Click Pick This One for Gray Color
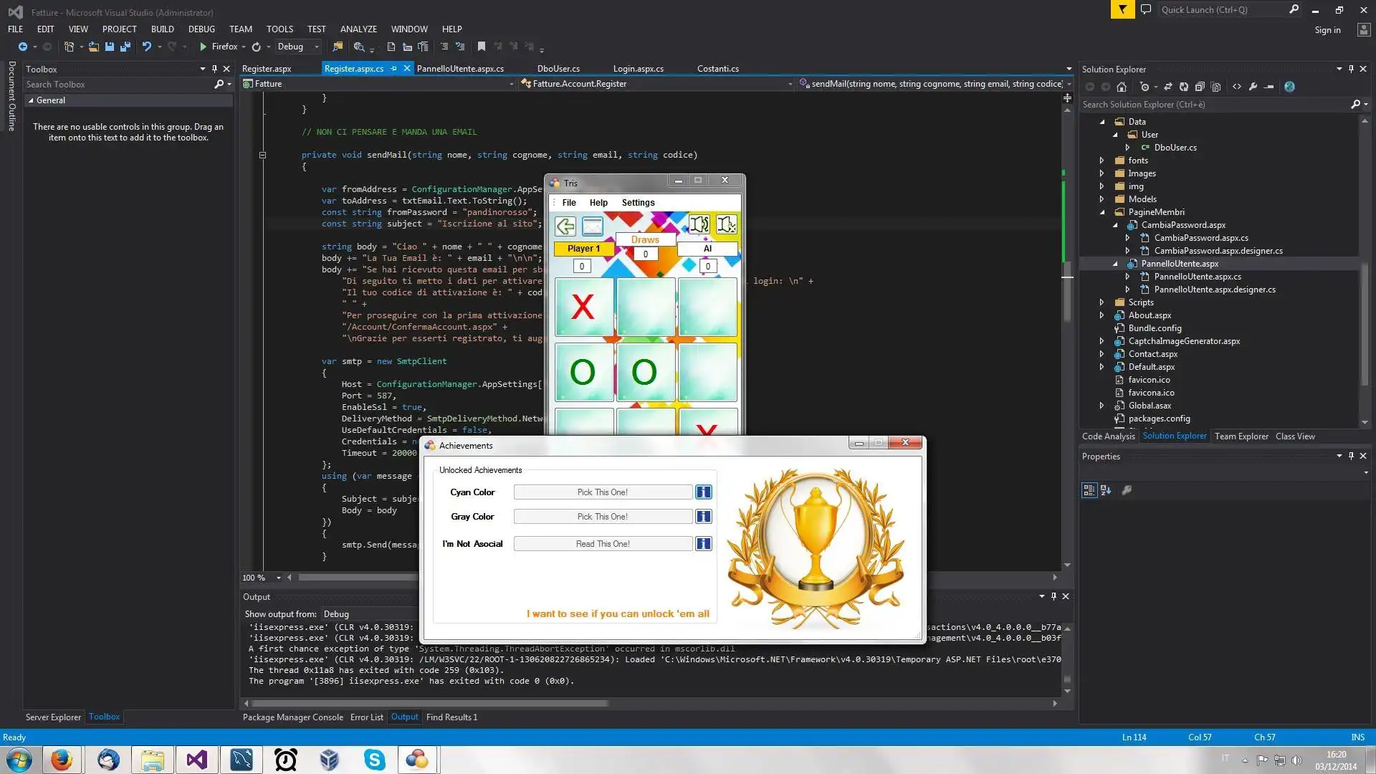Viewport: 1376px width, 774px height. (x=602, y=517)
